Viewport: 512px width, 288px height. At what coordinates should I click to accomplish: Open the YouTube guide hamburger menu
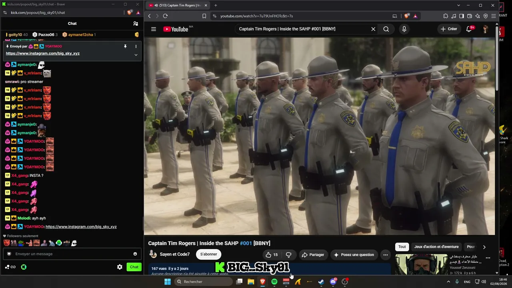click(x=153, y=29)
